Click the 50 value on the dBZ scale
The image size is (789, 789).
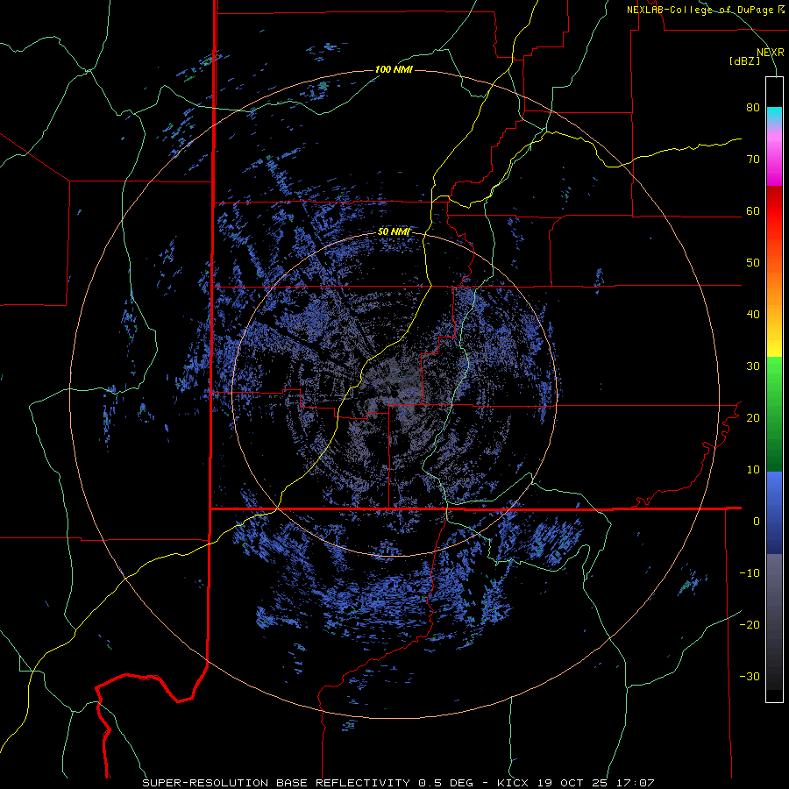point(753,263)
